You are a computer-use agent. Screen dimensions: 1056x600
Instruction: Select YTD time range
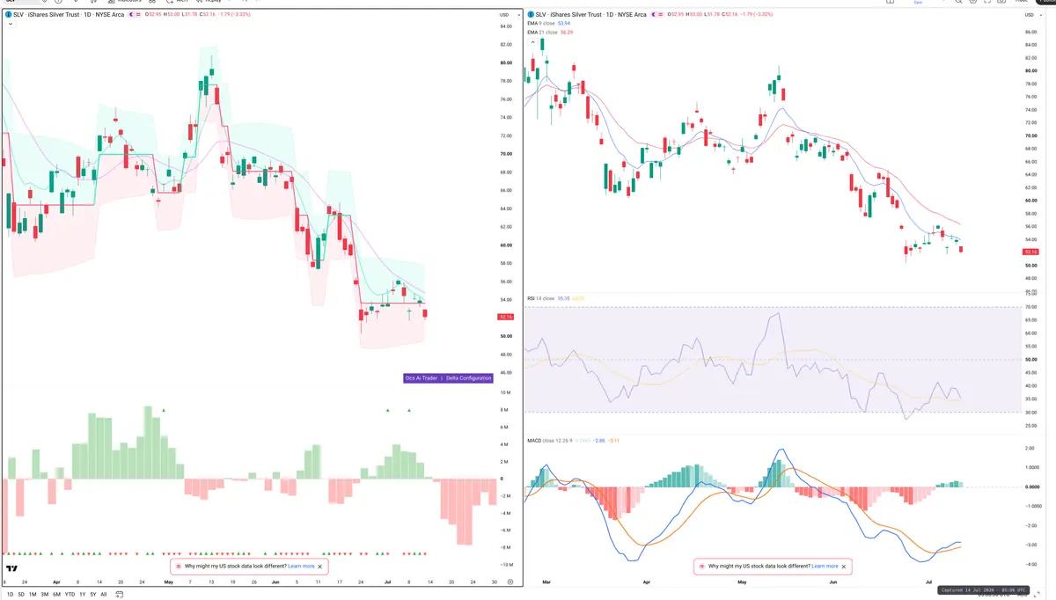(x=70, y=594)
